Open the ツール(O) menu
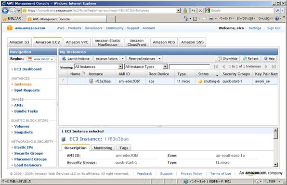Viewport: 287px width, 185px height. pos(265,18)
